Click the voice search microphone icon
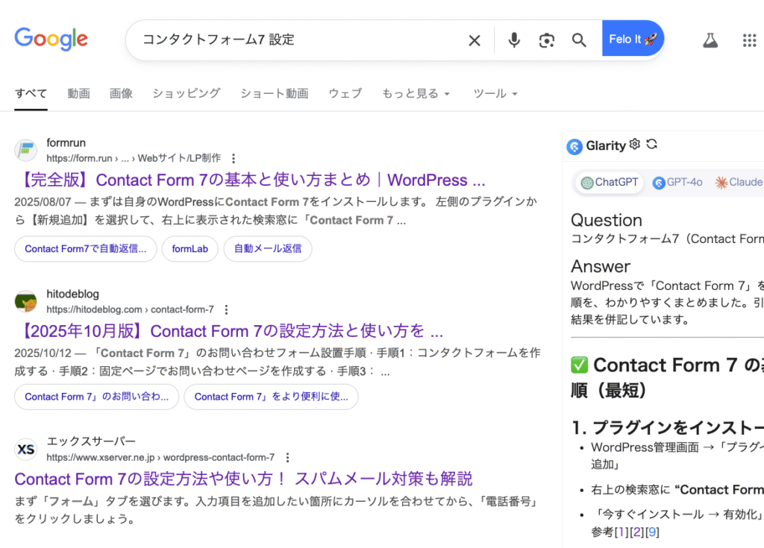This screenshot has height=548, width=764. coord(514,40)
